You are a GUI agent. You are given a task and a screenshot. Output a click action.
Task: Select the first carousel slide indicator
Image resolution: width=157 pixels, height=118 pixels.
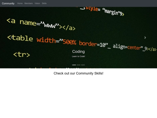pos(74,65)
